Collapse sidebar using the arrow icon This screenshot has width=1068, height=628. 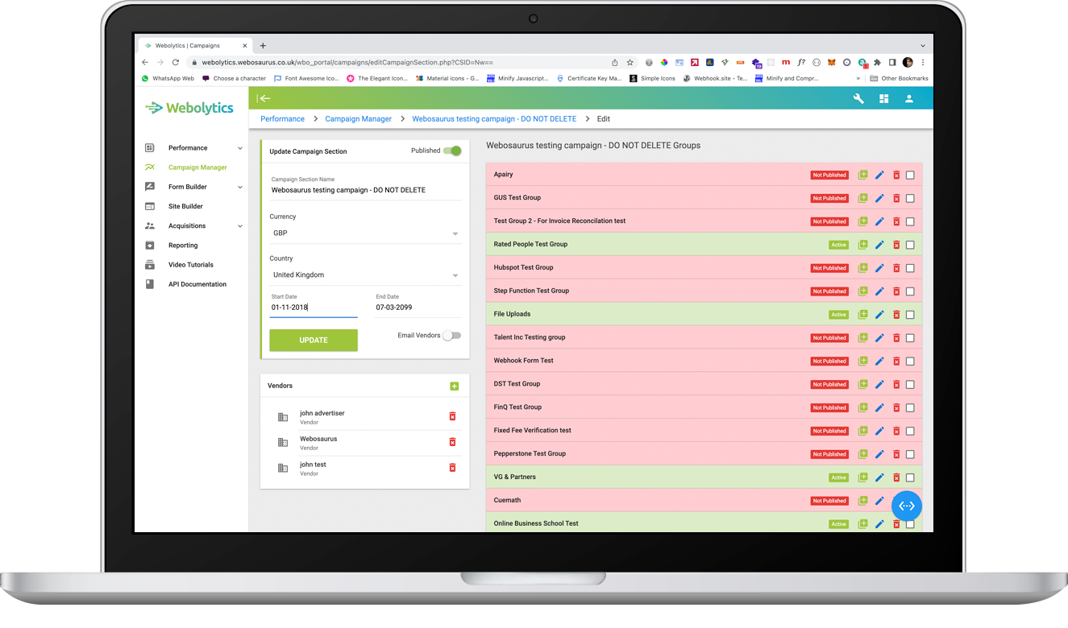(264, 98)
